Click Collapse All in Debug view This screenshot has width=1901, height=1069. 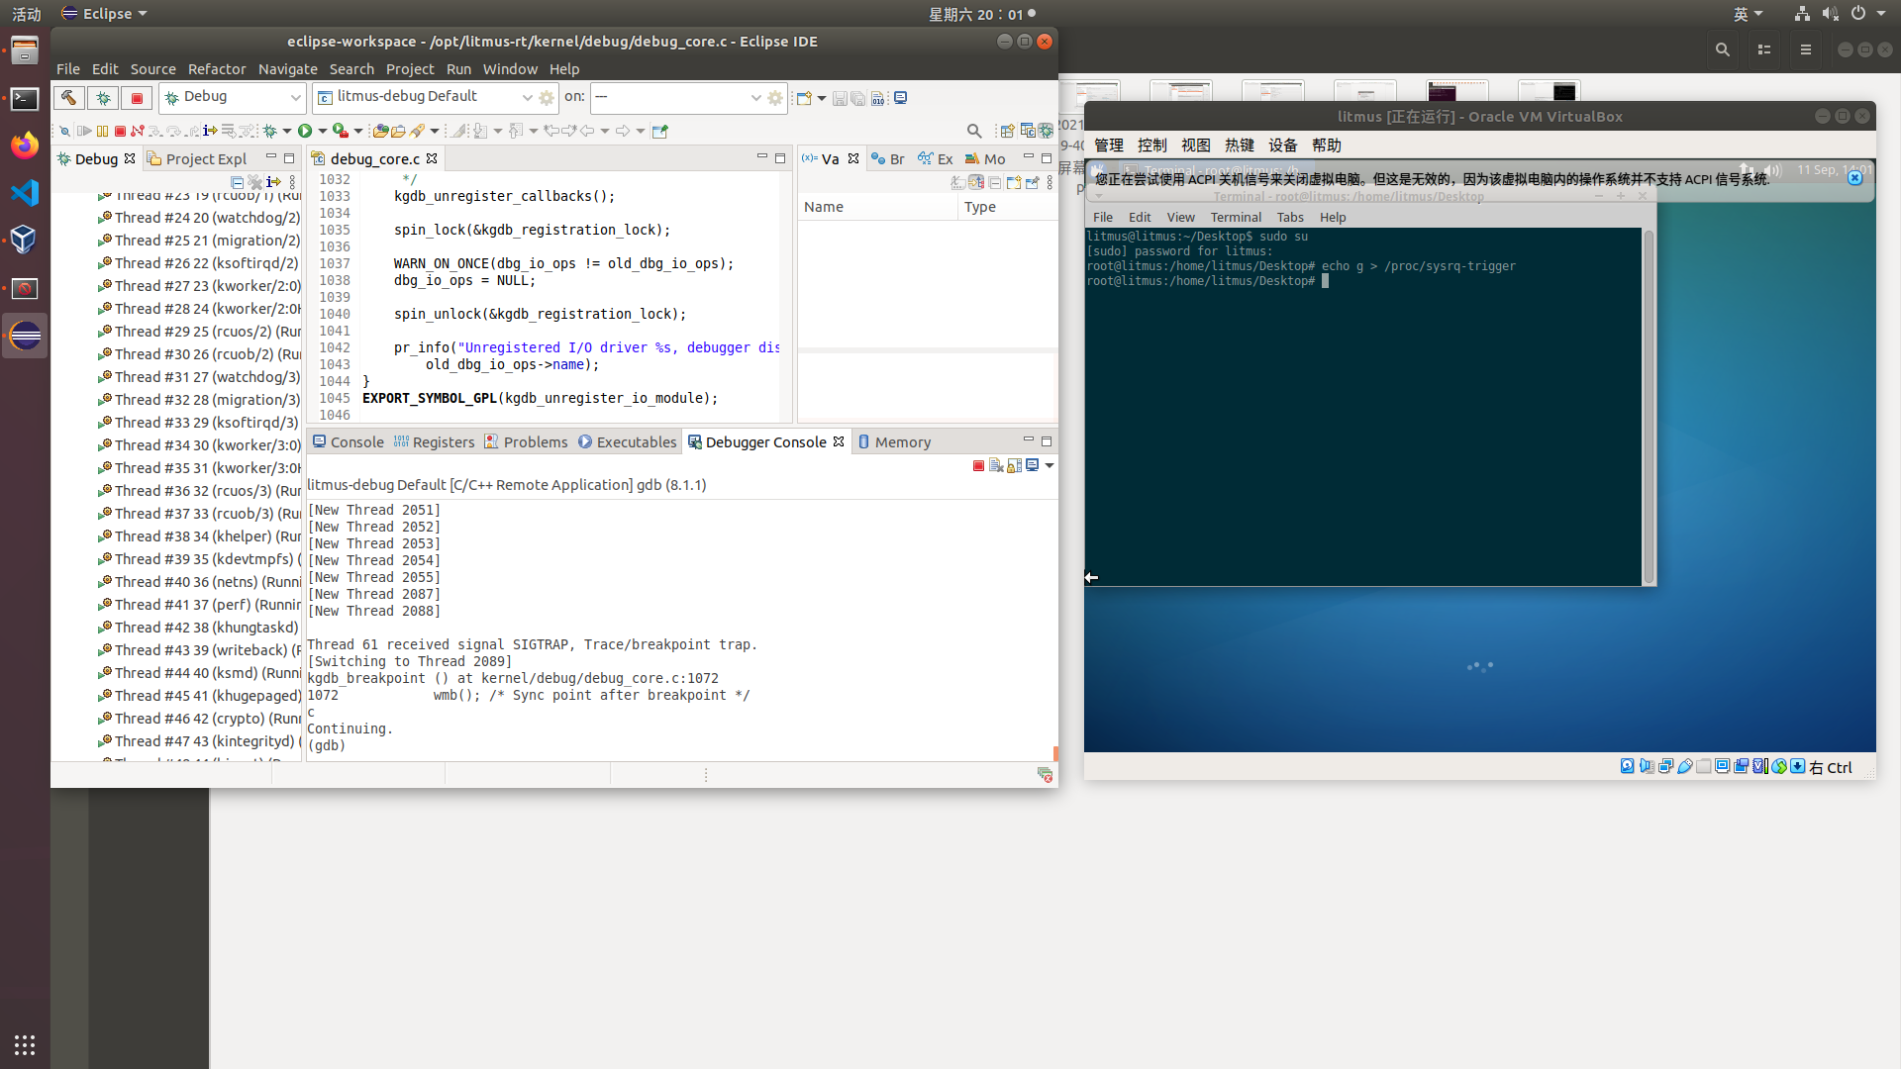click(238, 182)
